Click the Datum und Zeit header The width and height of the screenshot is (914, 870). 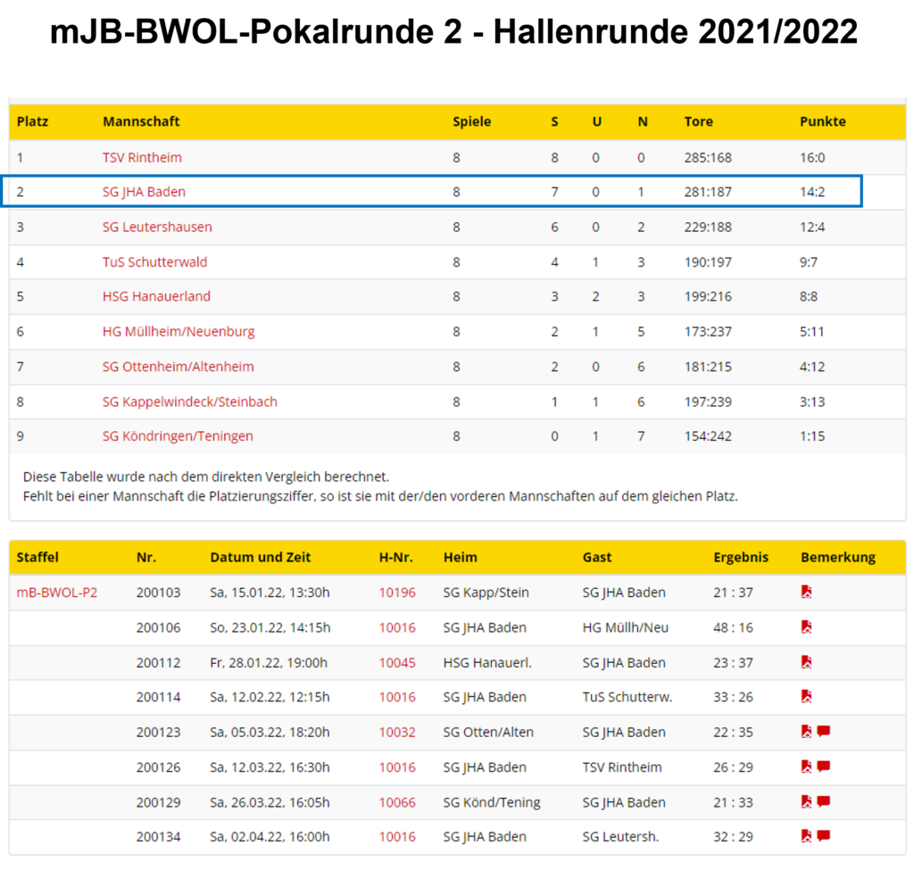point(260,557)
